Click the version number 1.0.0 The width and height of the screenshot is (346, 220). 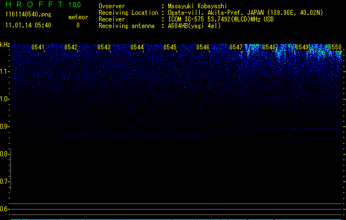(x=75, y=5)
